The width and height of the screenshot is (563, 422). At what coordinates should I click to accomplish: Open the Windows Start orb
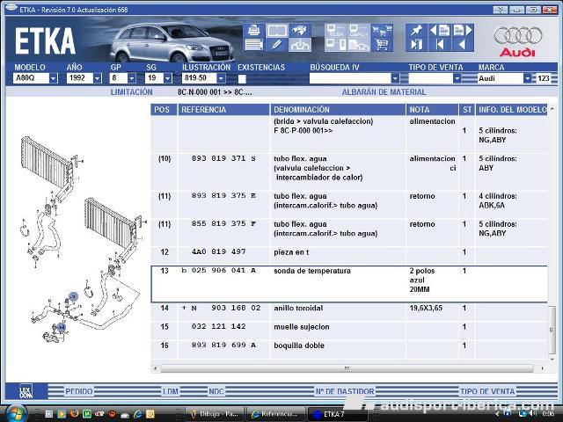15,414
